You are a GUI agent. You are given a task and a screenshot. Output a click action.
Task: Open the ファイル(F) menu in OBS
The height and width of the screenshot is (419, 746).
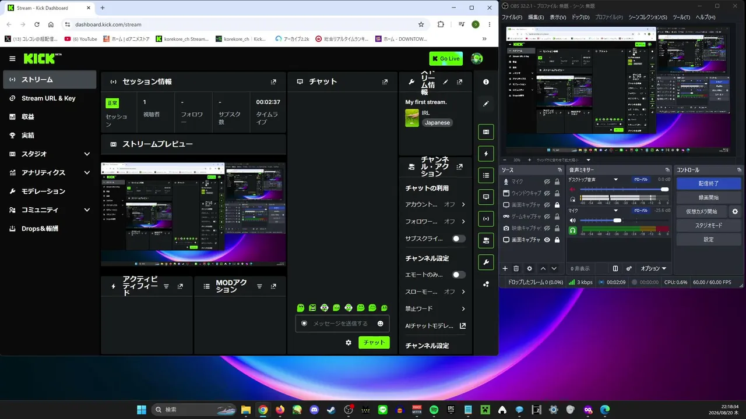pyautogui.click(x=512, y=17)
